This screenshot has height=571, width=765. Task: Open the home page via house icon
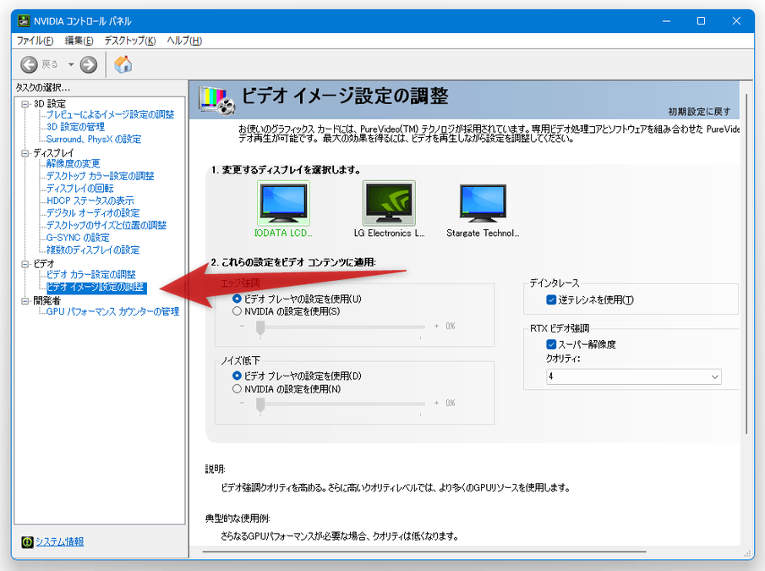pos(123,64)
